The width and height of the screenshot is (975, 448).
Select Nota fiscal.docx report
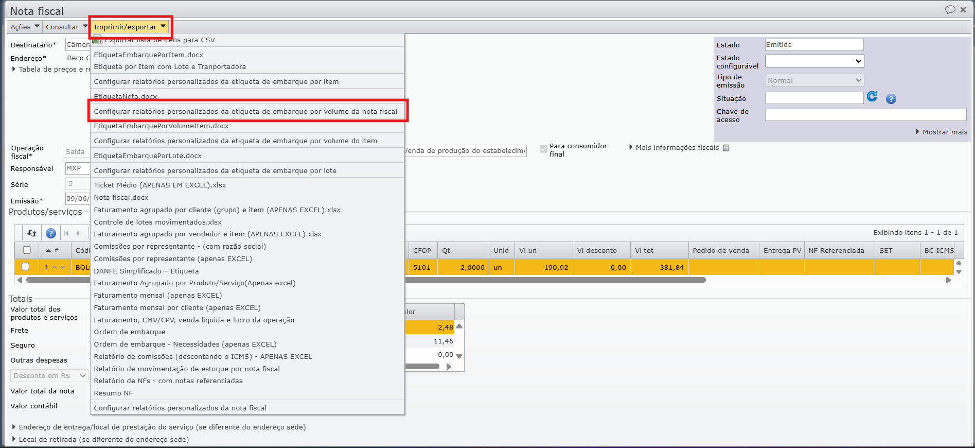[247, 198]
